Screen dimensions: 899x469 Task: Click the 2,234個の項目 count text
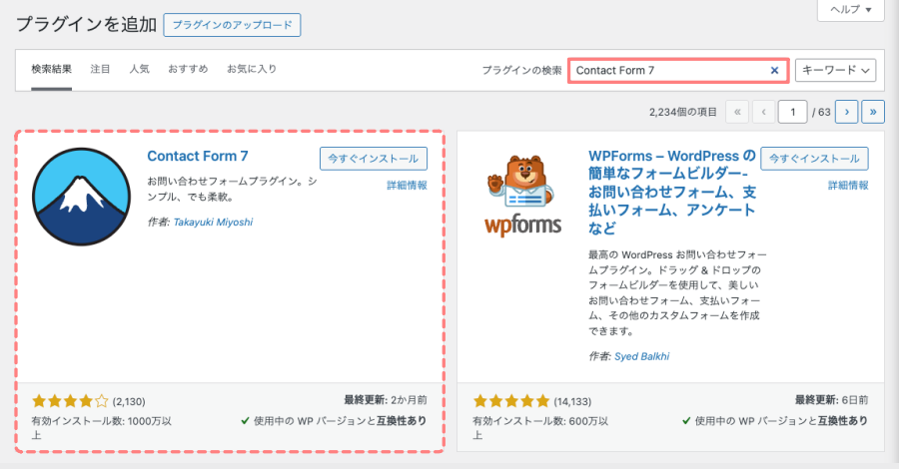tap(683, 112)
